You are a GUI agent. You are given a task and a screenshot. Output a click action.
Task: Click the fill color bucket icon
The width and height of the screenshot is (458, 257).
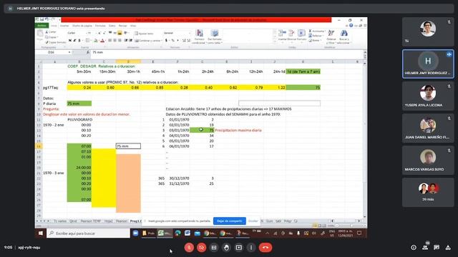point(95,41)
